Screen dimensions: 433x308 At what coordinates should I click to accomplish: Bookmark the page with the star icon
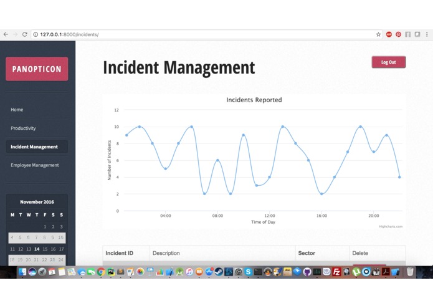pos(378,34)
